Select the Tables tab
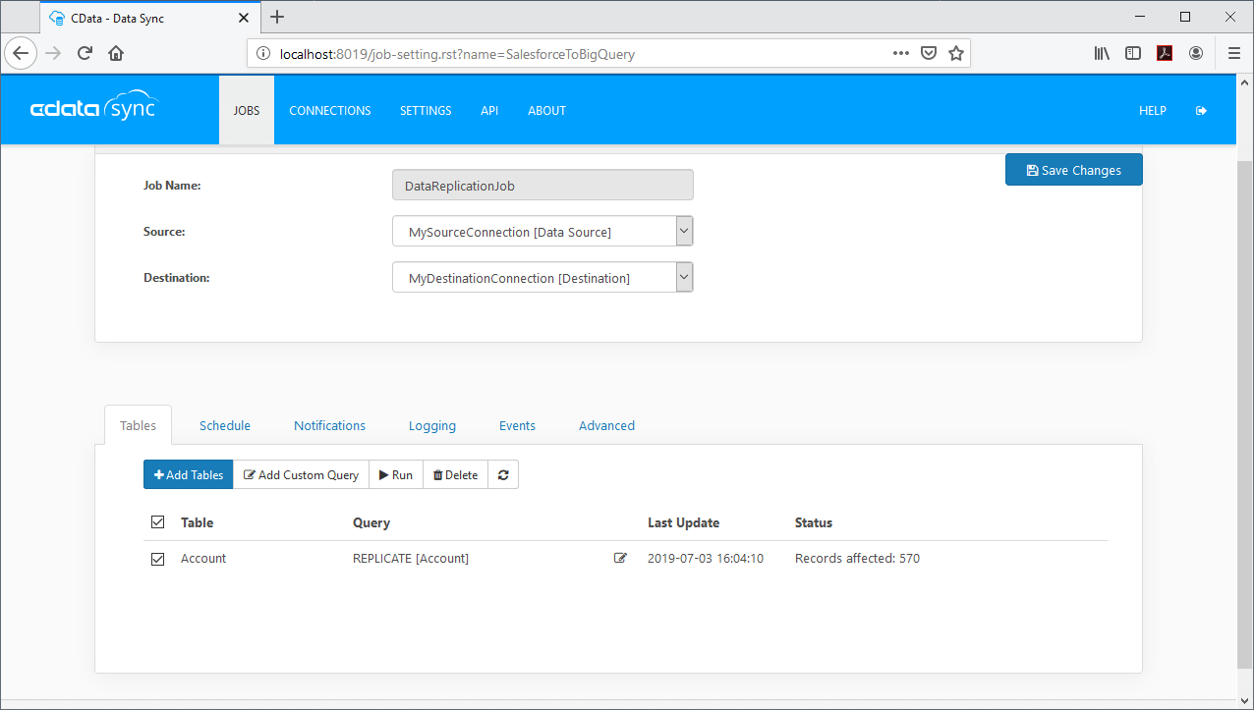This screenshot has height=710, width=1254. point(138,425)
